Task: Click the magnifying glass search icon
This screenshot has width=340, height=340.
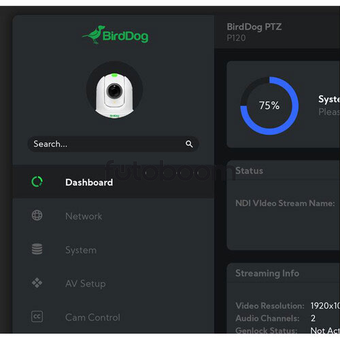Action: (189, 144)
